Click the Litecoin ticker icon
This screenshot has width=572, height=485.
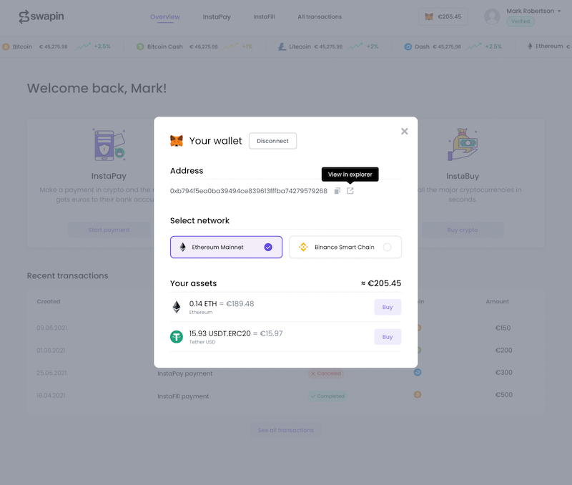(x=282, y=46)
